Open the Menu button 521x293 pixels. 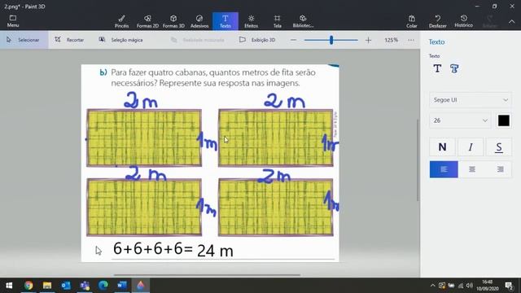[13, 21]
